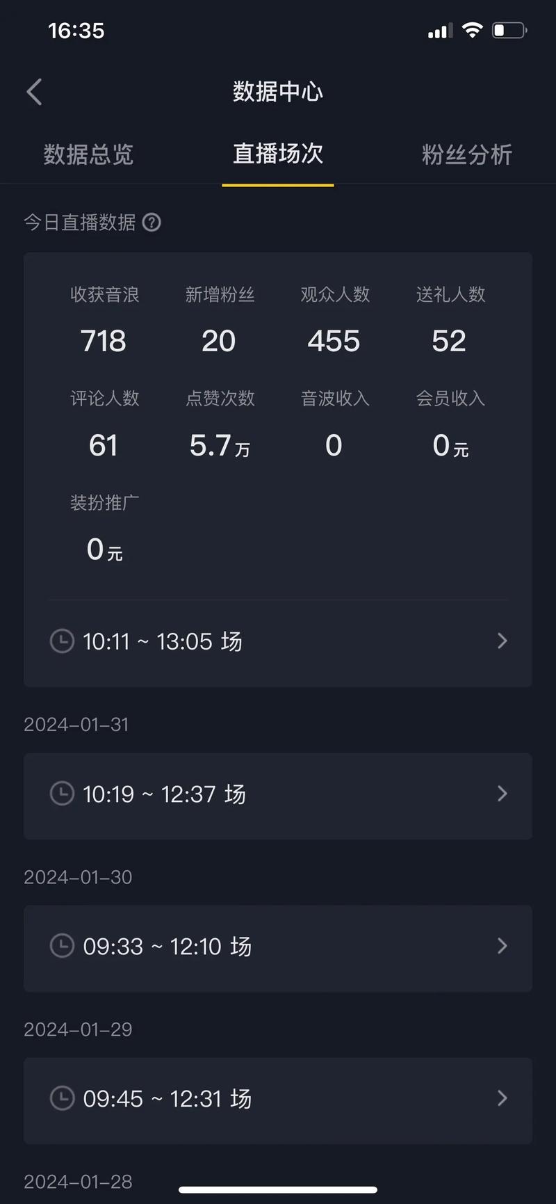This screenshot has height=1204, width=556.
Task: Switch to 粉丝分析 tab
Action: pyautogui.click(x=466, y=154)
